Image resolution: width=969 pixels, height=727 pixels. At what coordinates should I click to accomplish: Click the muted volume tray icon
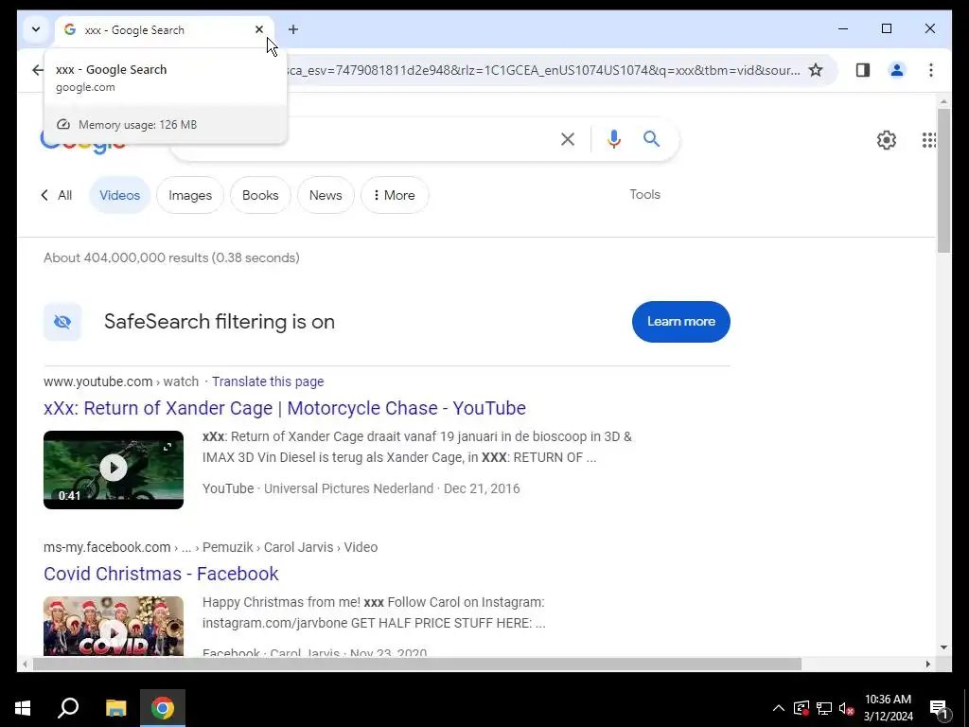(846, 708)
